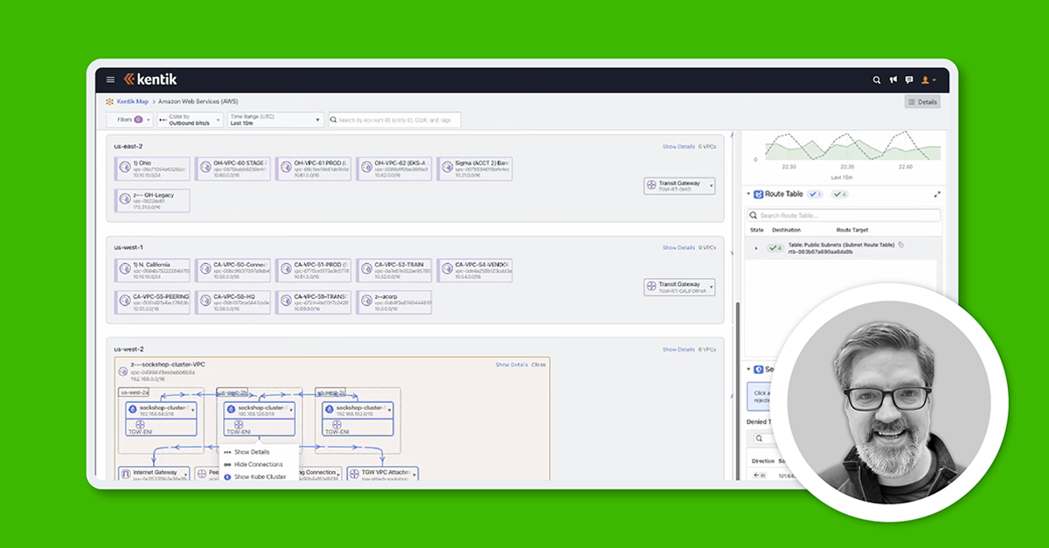Choose Show Details in context menu
Screen dimensions: 1049x548
(252, 452)
